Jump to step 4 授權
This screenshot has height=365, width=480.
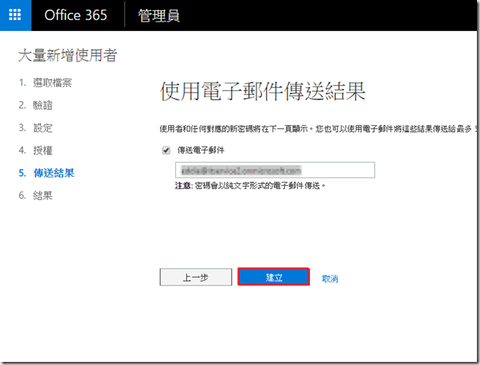(42, 150)
